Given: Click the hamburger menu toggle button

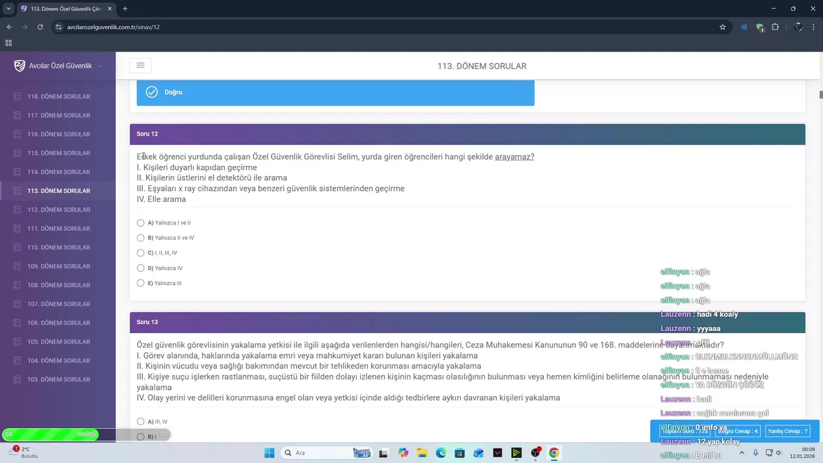Looking at the screenshot, I should [140, 66].
